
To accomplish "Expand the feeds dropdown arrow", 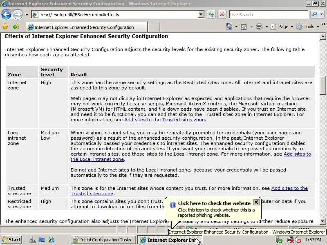I will [251, 27].
